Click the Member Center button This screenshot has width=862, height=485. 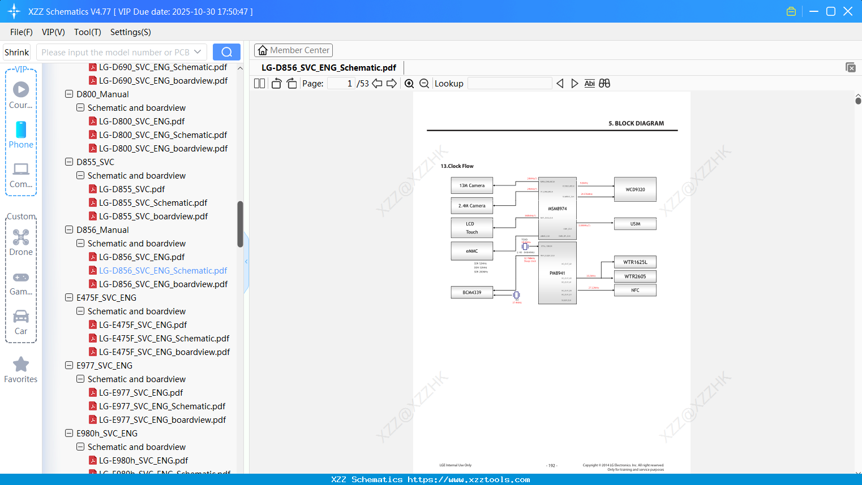coord(293,50)
